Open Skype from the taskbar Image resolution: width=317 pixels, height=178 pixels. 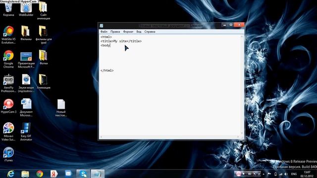[83, 174]
